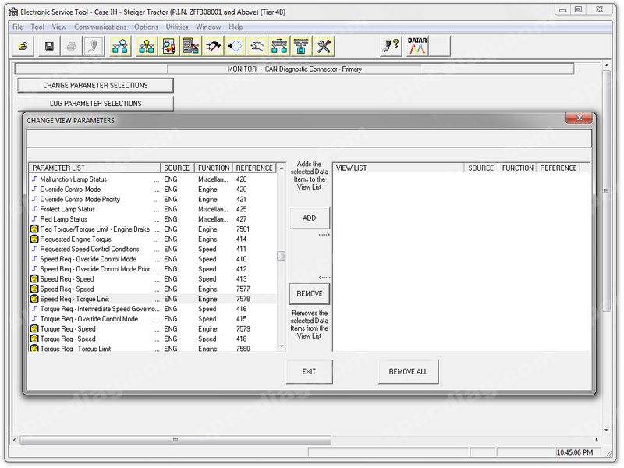This screenshot has width=624, height=468.
Task: Click the gauge icon beside Requested Engine Torque
Action: [x=34, y=239]
